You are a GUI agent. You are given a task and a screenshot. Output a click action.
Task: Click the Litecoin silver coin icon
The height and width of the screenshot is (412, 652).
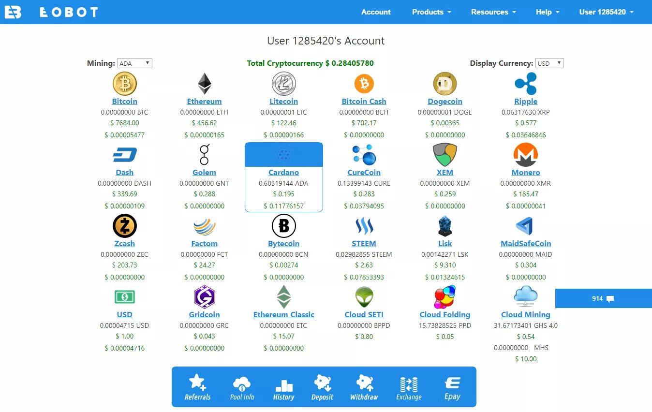coord(284,84)
